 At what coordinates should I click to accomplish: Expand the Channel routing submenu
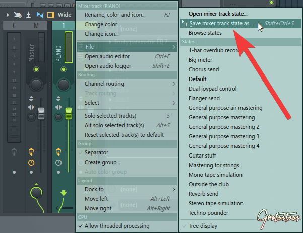coord(127,84)
